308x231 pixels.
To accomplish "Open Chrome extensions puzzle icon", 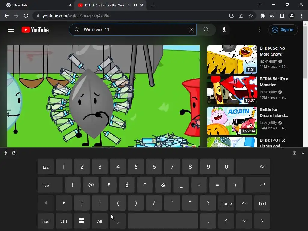I will point(263,16).
